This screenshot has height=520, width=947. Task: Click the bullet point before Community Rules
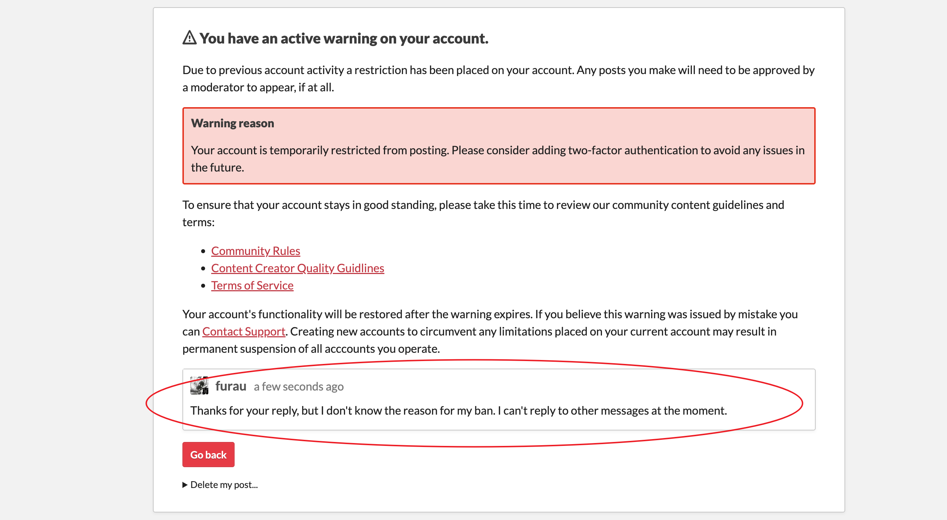203,251
